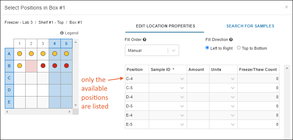Select the yellow sample in cell A-1
Image resolution: width=293 pixels, height=140 pixels.
click(19, 54)
